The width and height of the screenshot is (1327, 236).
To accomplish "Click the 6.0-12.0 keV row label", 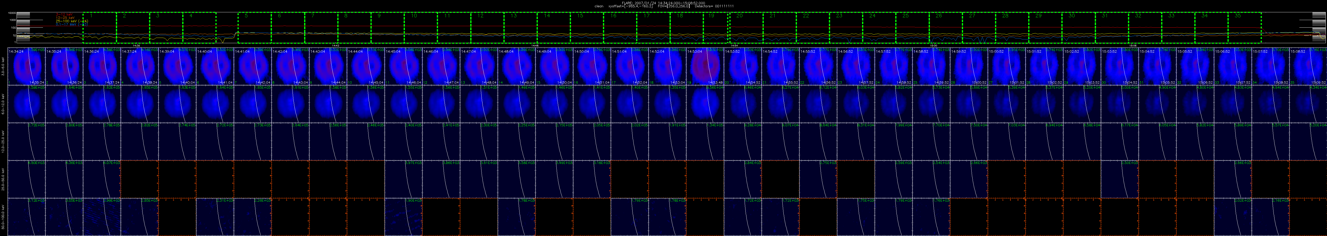I will coord(3,104).
